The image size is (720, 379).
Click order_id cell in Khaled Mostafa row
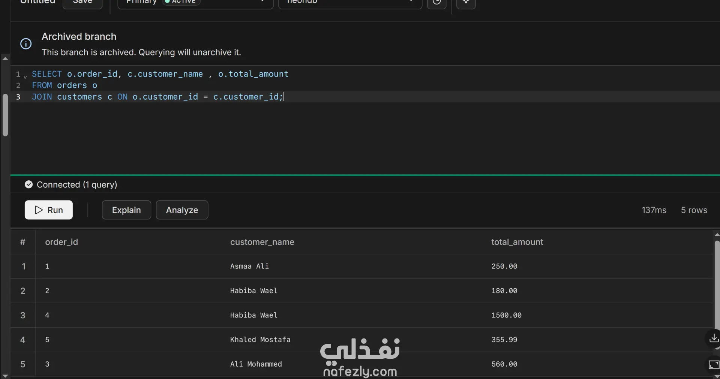click(x=47, y=340)
